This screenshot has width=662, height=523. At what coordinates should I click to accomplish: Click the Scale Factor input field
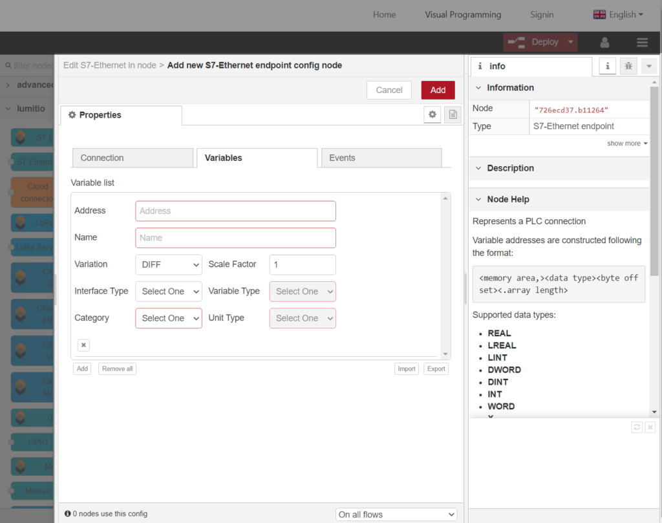pyautogui.click(x=303, y=264)
